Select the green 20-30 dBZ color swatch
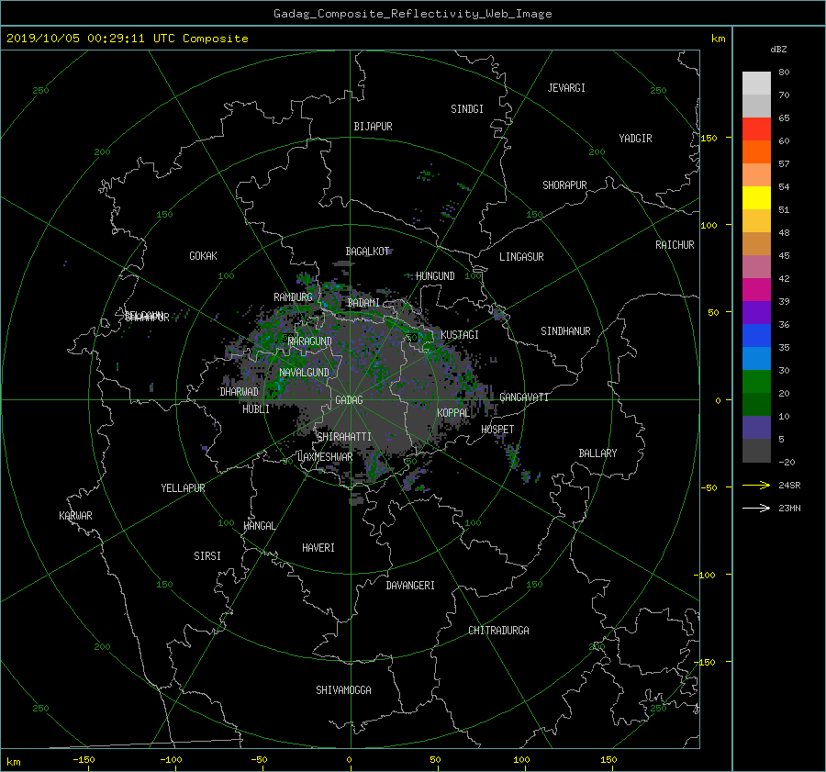 click(756, 382)
